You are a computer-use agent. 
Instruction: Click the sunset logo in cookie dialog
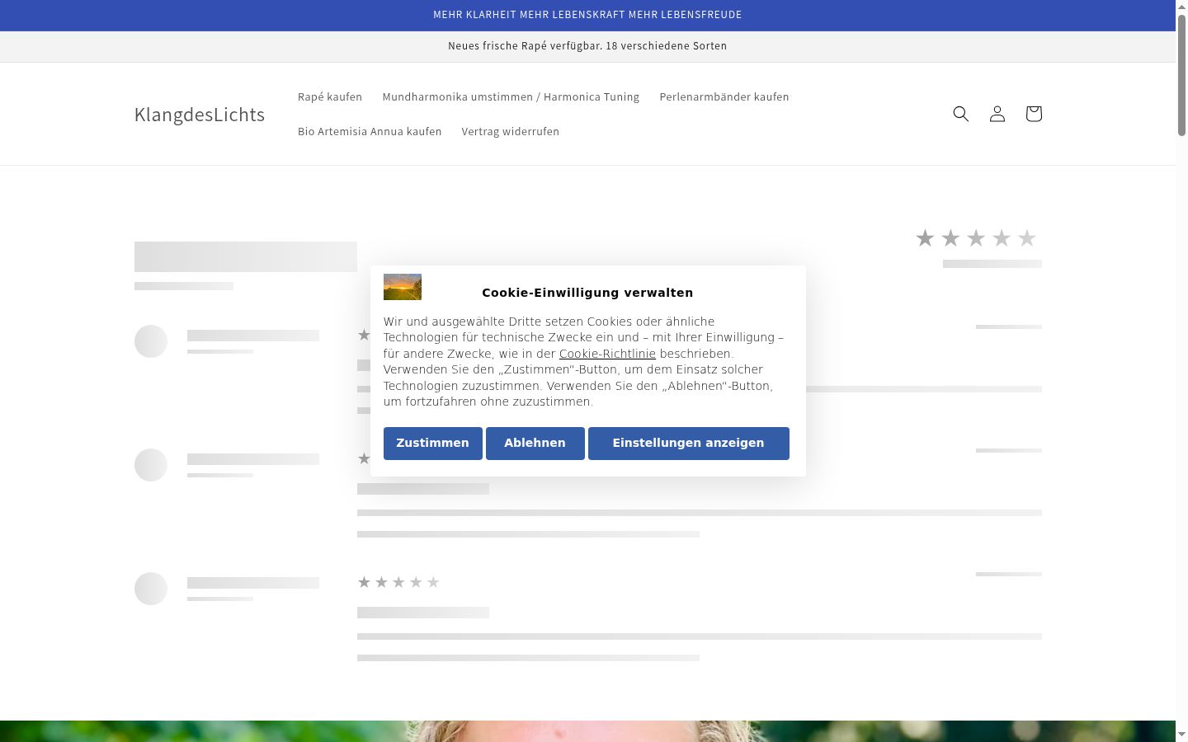[x=403, y=287]
